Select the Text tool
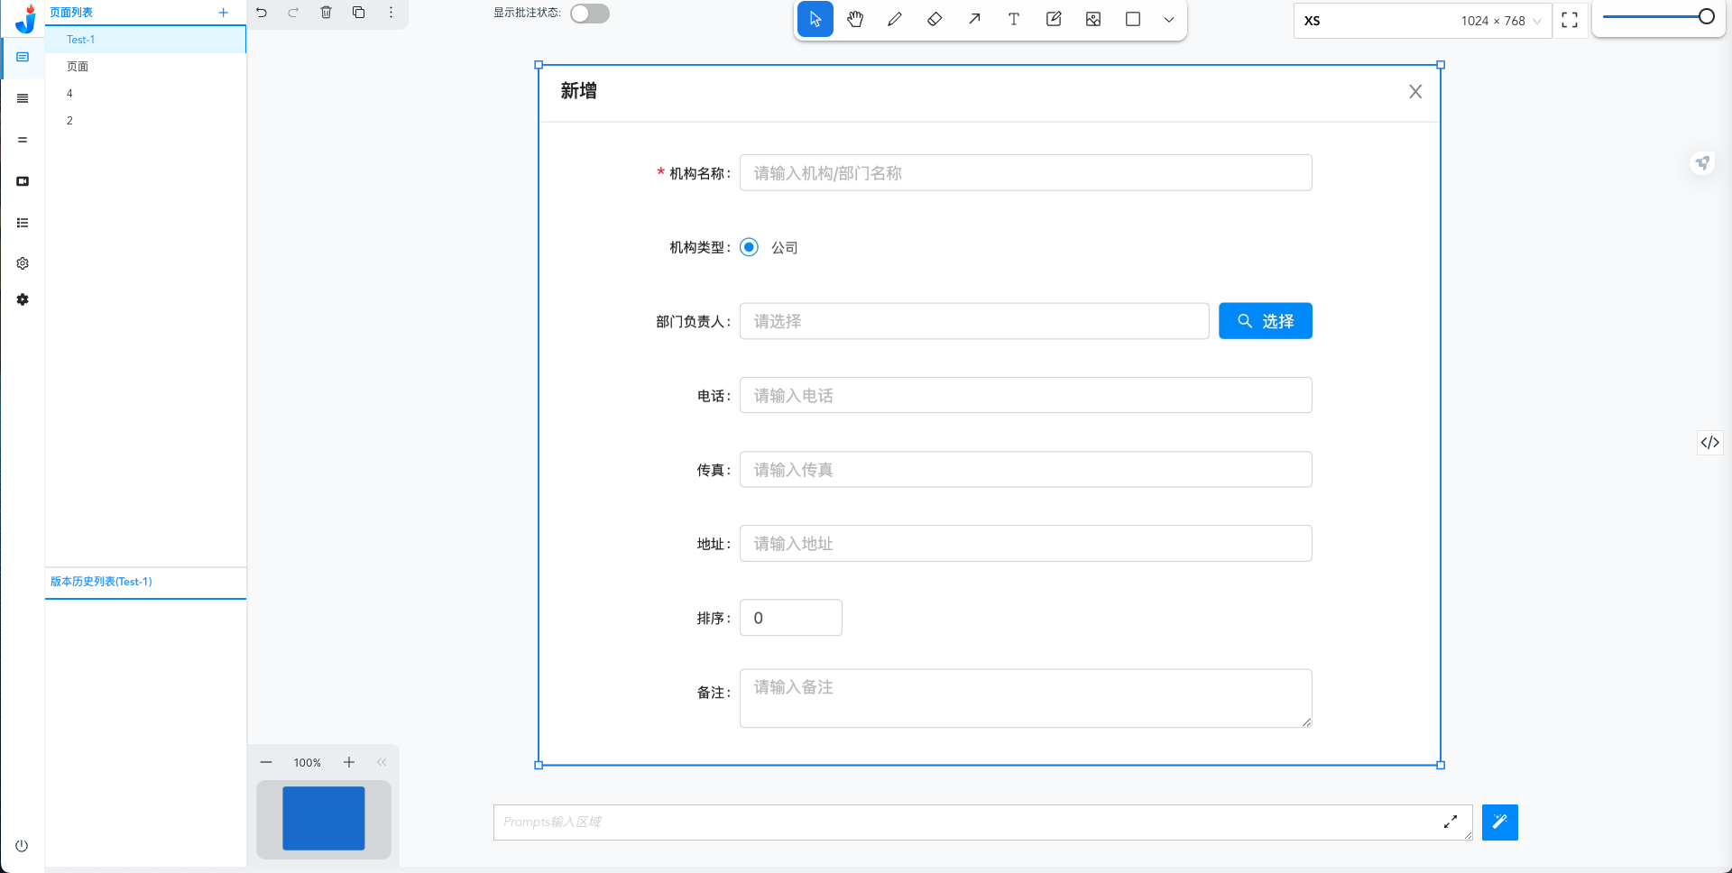The height and width of the screenshot is (873, 1732). [x=1014, y=19]
